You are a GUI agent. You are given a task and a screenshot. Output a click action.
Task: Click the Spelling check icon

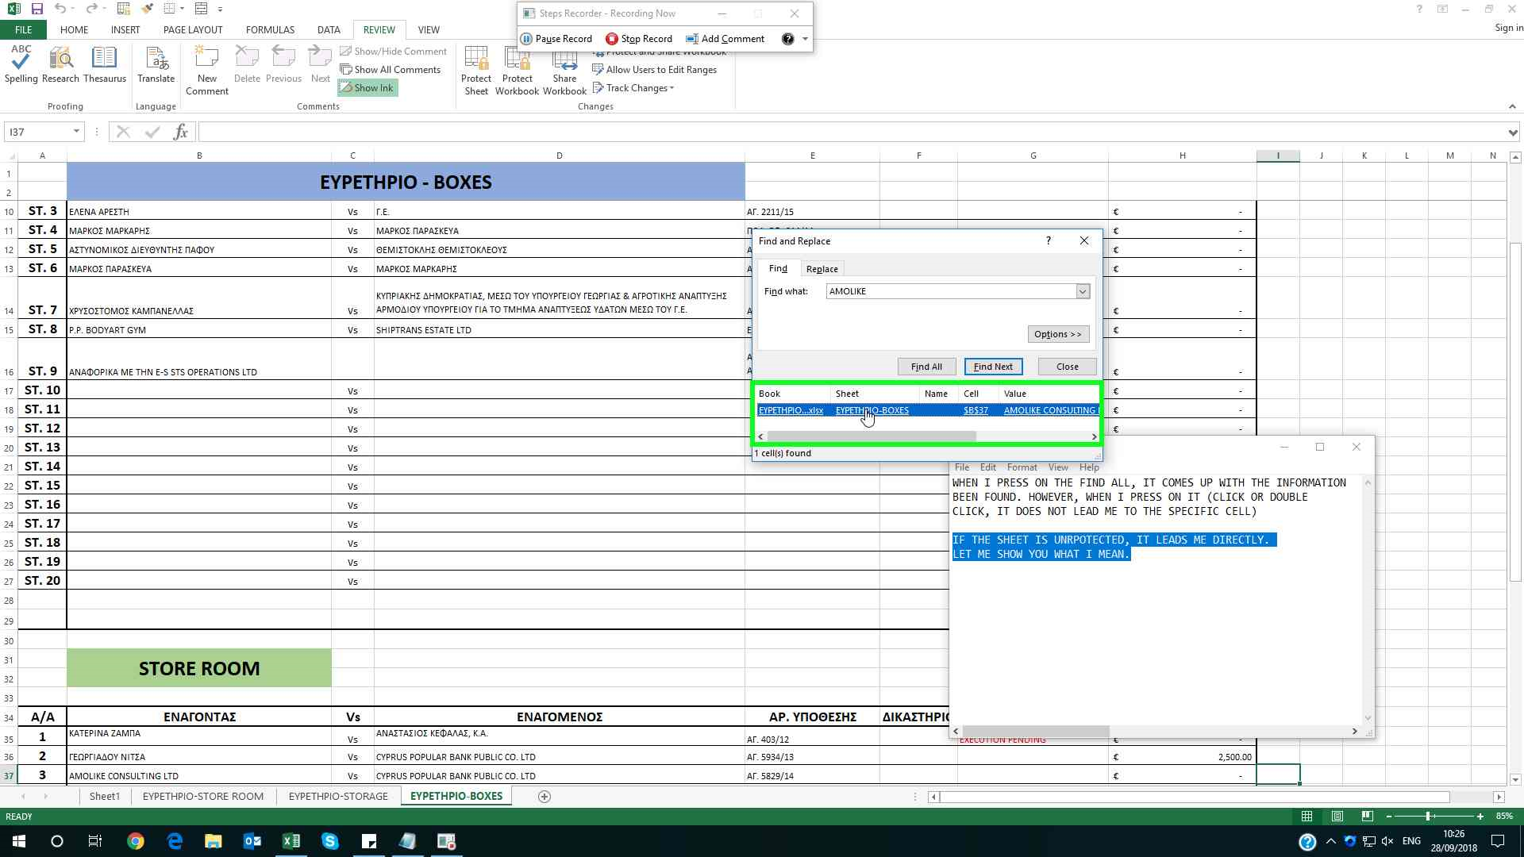tap(21, 63)
